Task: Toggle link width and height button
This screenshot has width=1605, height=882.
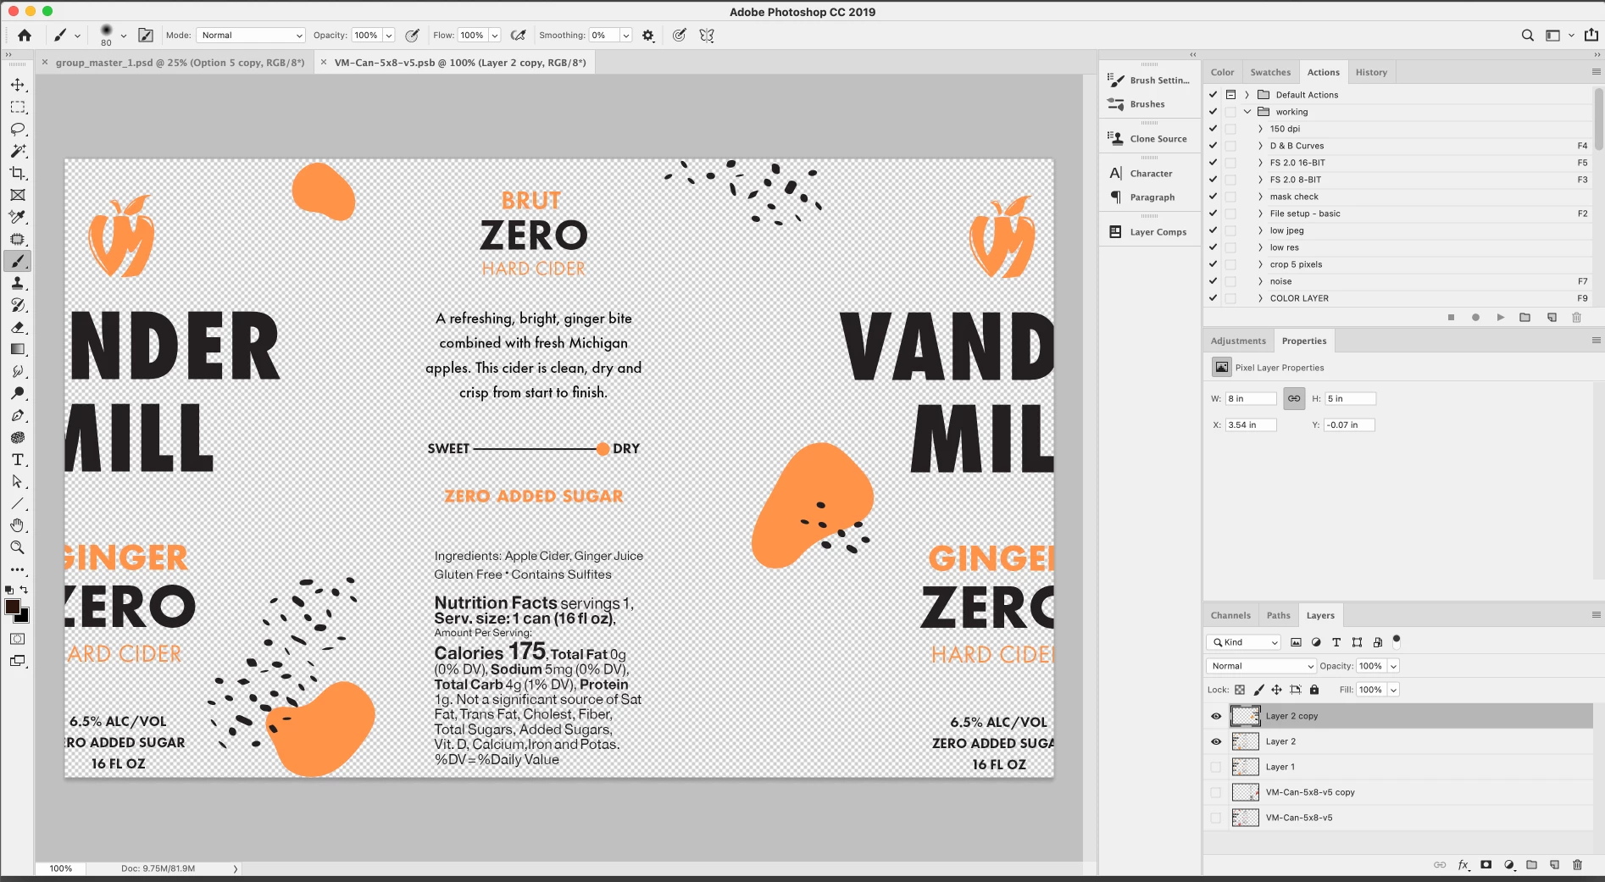Action: (x=1294, y=398)
